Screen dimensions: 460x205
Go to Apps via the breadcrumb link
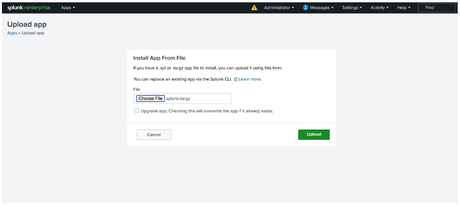pos(12,33)
